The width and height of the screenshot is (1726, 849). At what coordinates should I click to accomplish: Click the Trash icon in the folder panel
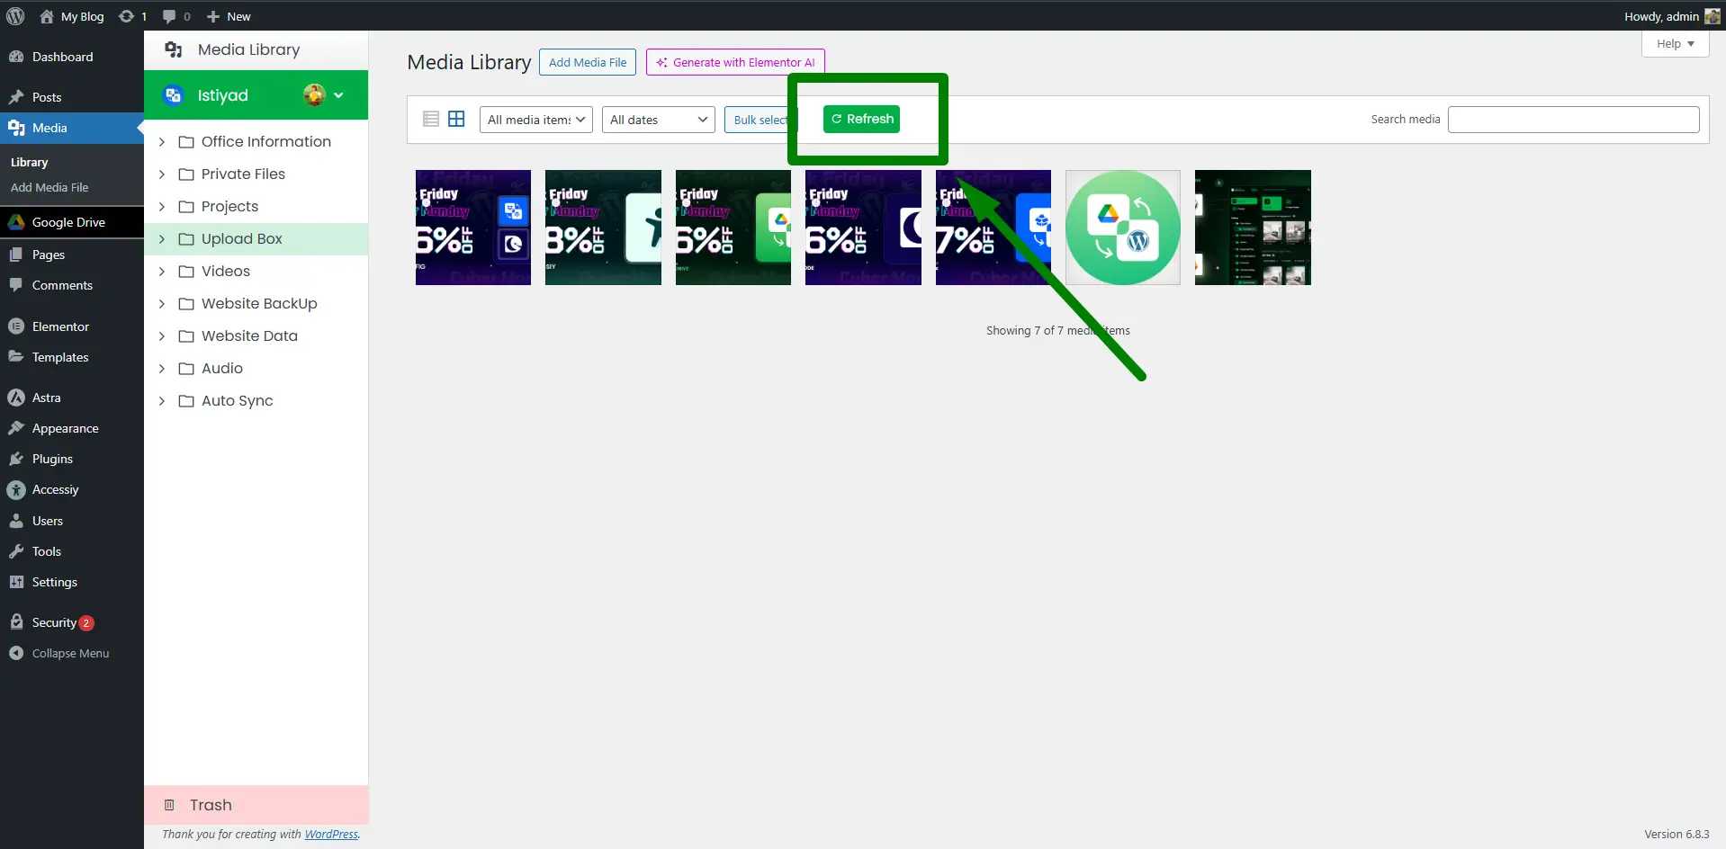[x=169, y=804]
